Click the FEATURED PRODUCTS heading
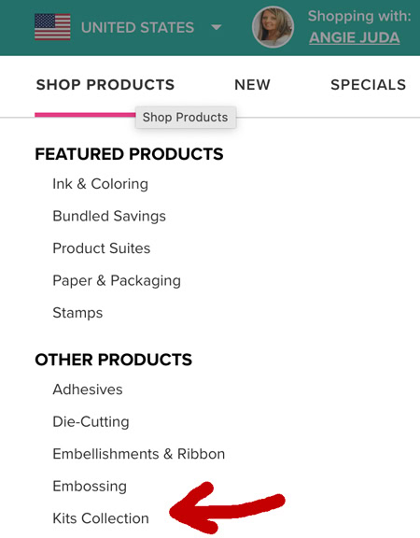Screen dimensions: 420x538 pyautogui.click(x=129, y=154)
